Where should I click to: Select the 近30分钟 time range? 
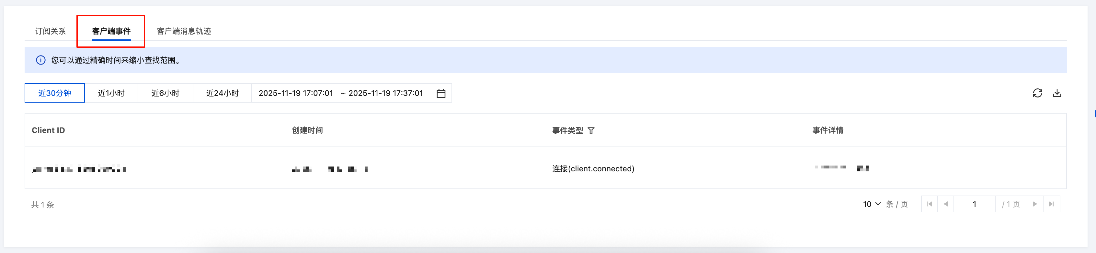[55, 93]
